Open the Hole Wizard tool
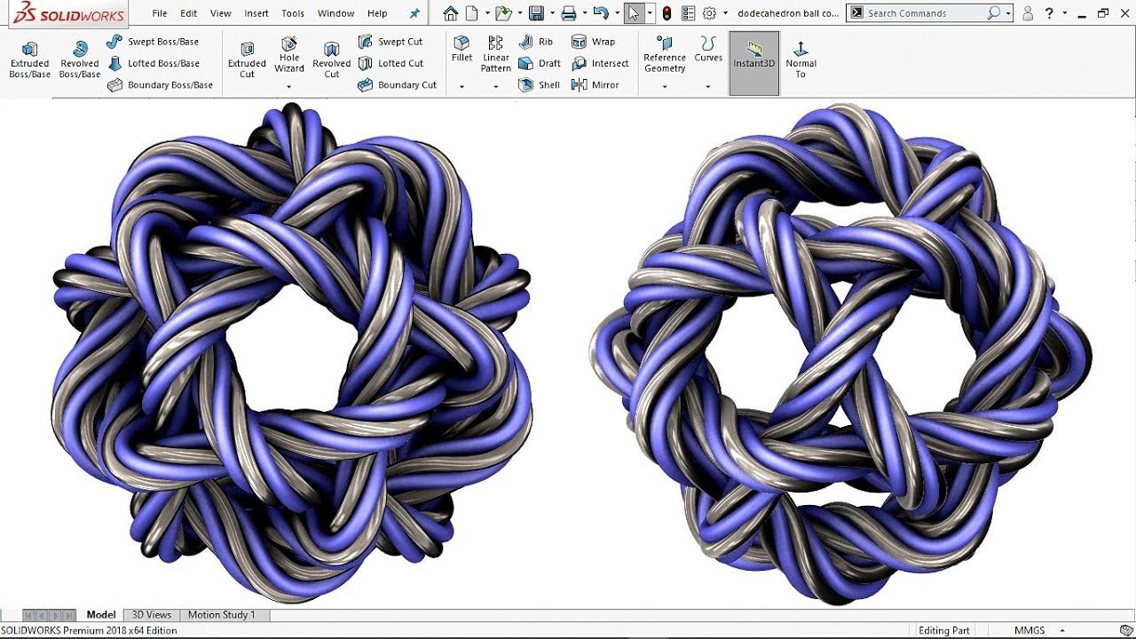Viewport: 1136px width, 639px height. pos(289,55)
